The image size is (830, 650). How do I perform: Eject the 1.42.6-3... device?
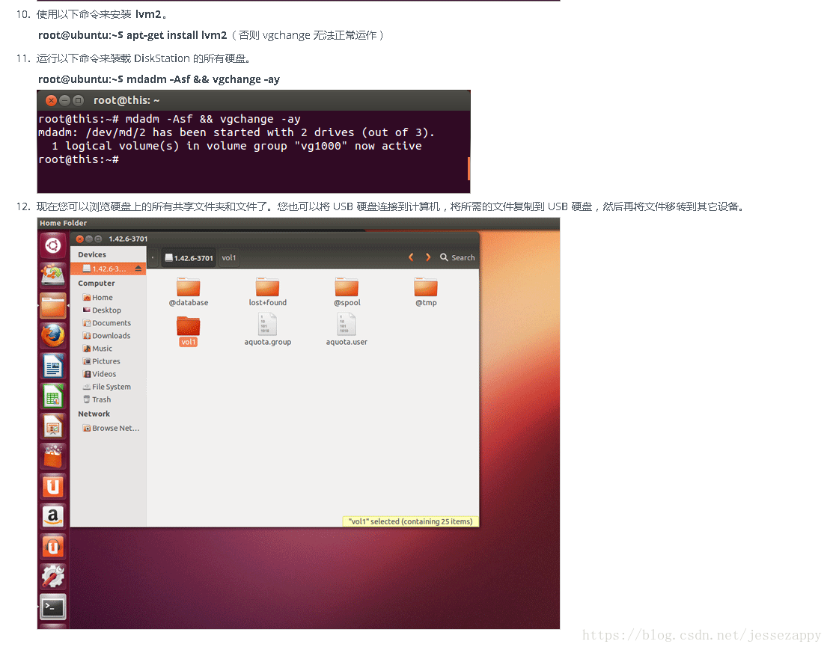138,269
